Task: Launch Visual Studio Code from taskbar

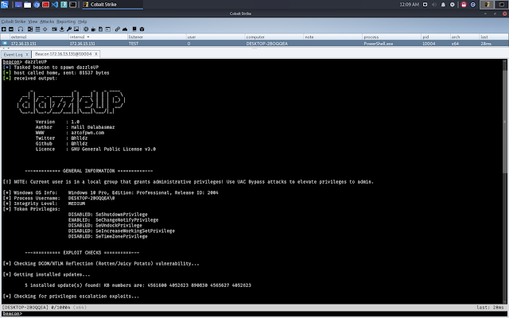Action: pyautogui.click(x=55, y=5)
